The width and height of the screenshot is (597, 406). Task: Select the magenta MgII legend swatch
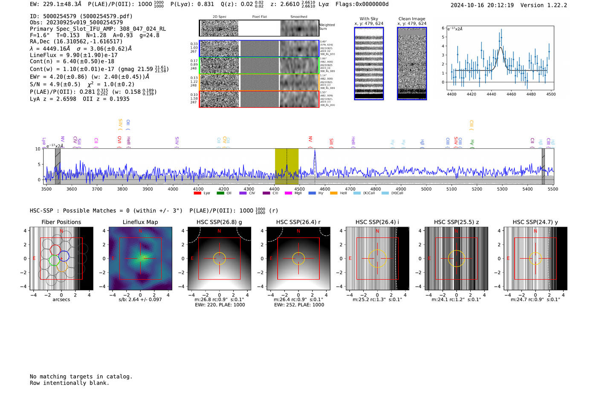[289, 193]
